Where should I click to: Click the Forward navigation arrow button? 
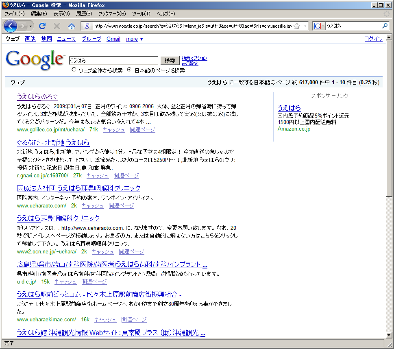point(23,26)
